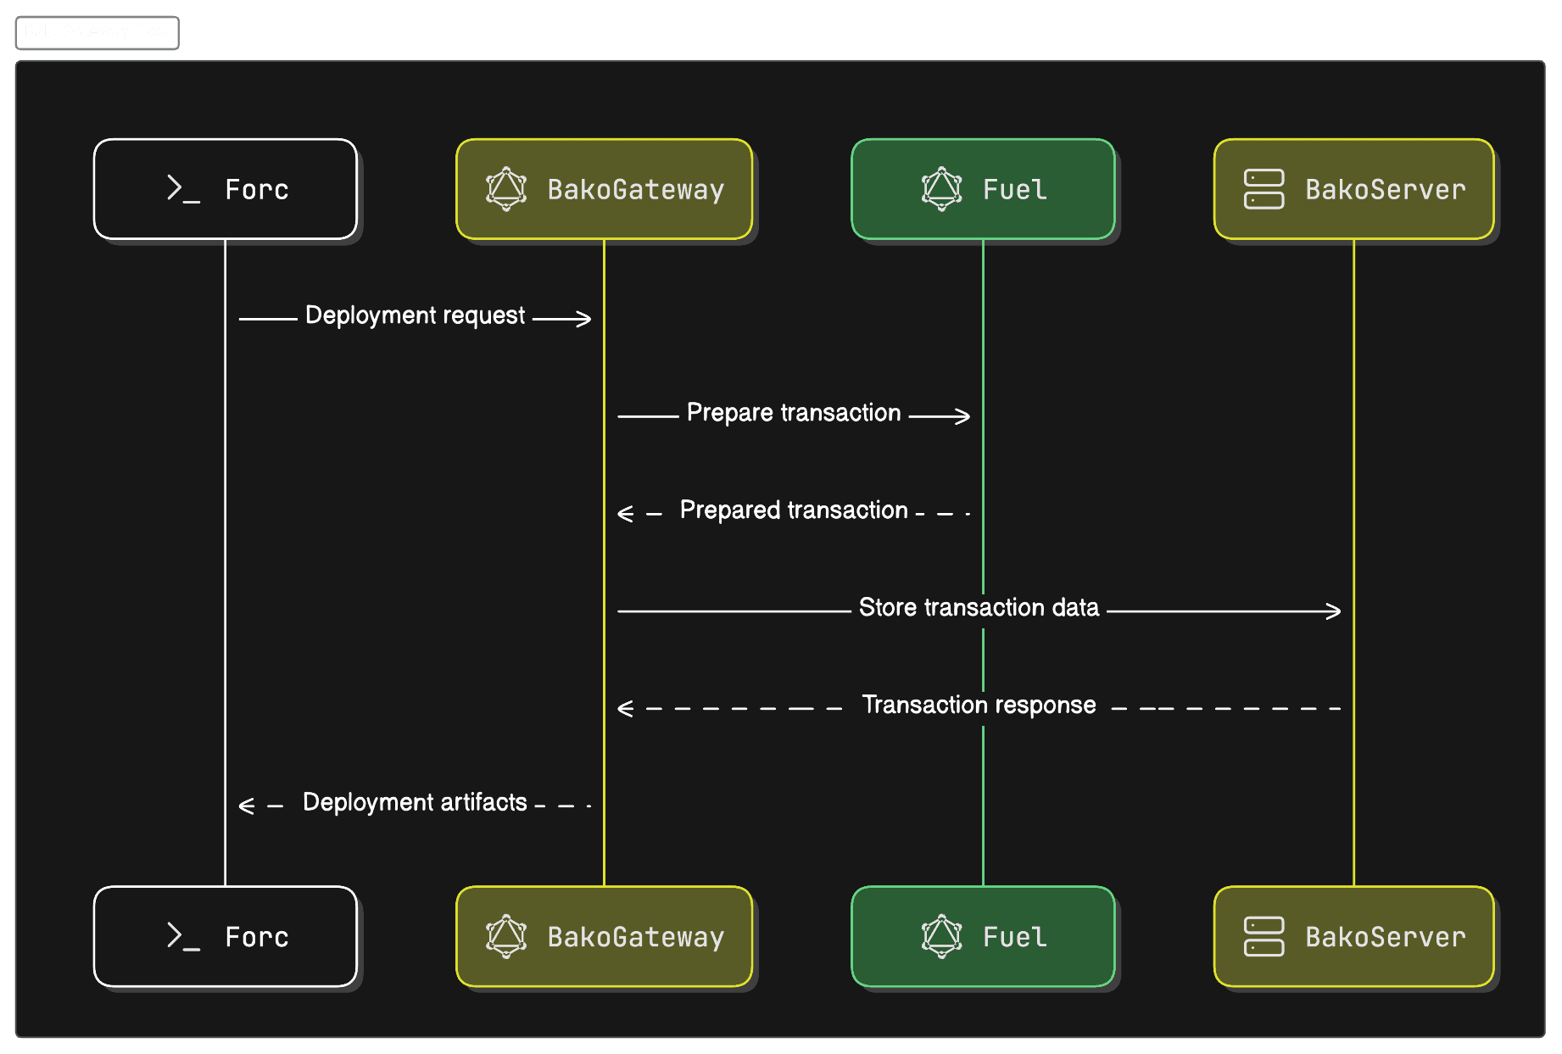
Task: Select the 'BakoServer' label in the top participant box
Action: [x=1386, y=189]
